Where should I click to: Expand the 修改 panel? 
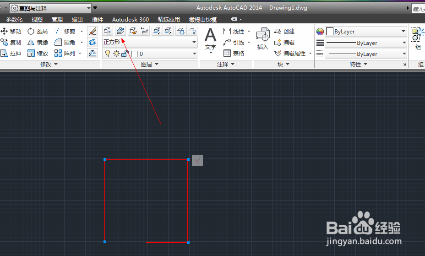coord(49,64)
